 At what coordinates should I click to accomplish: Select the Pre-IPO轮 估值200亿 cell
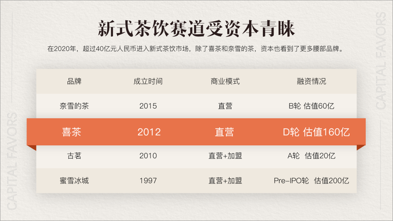coord(311,180)
